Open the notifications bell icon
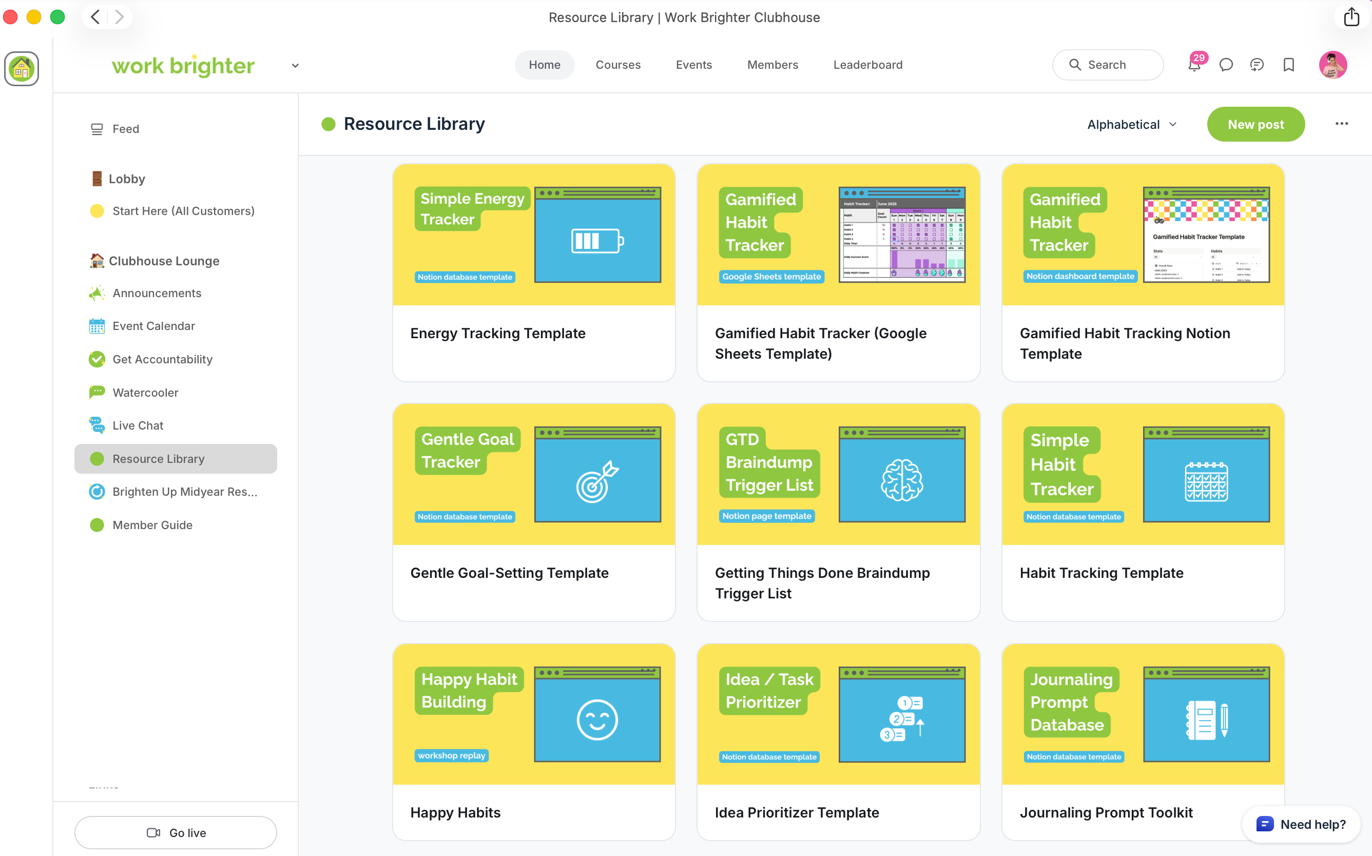This screenshot has height=856, width=1372. [x=1193, y=65]
